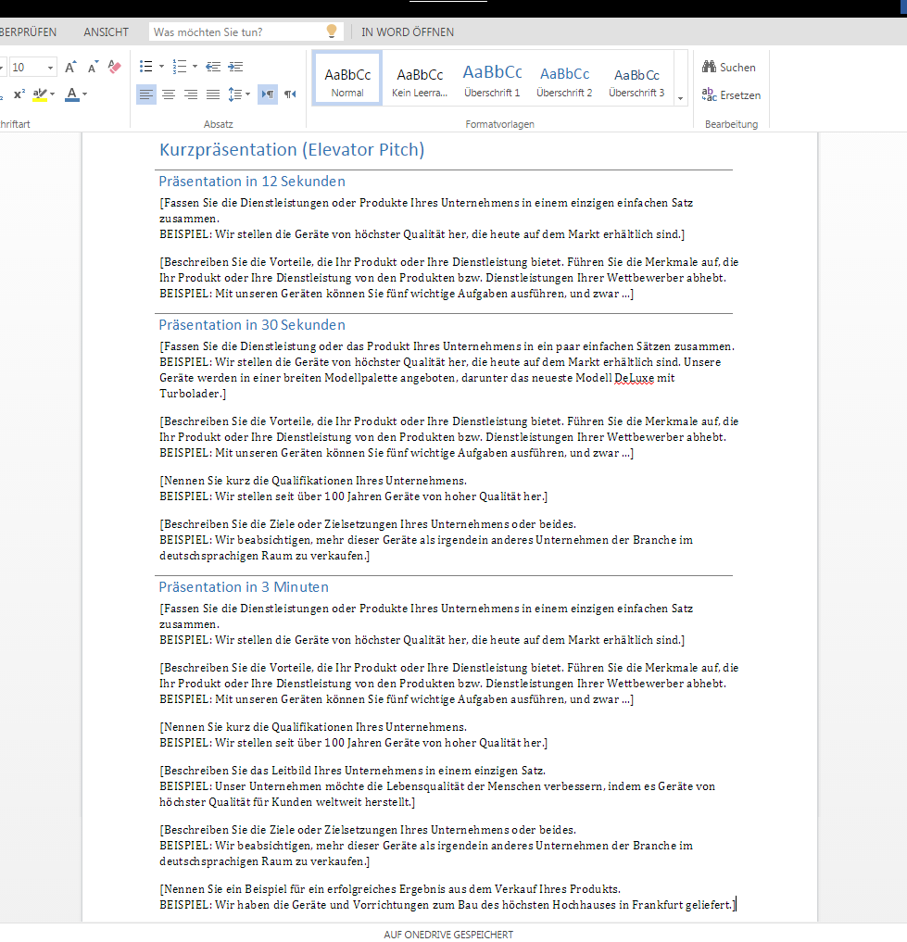
Task: Click the shrink font size icon
Action: [93, 67]
